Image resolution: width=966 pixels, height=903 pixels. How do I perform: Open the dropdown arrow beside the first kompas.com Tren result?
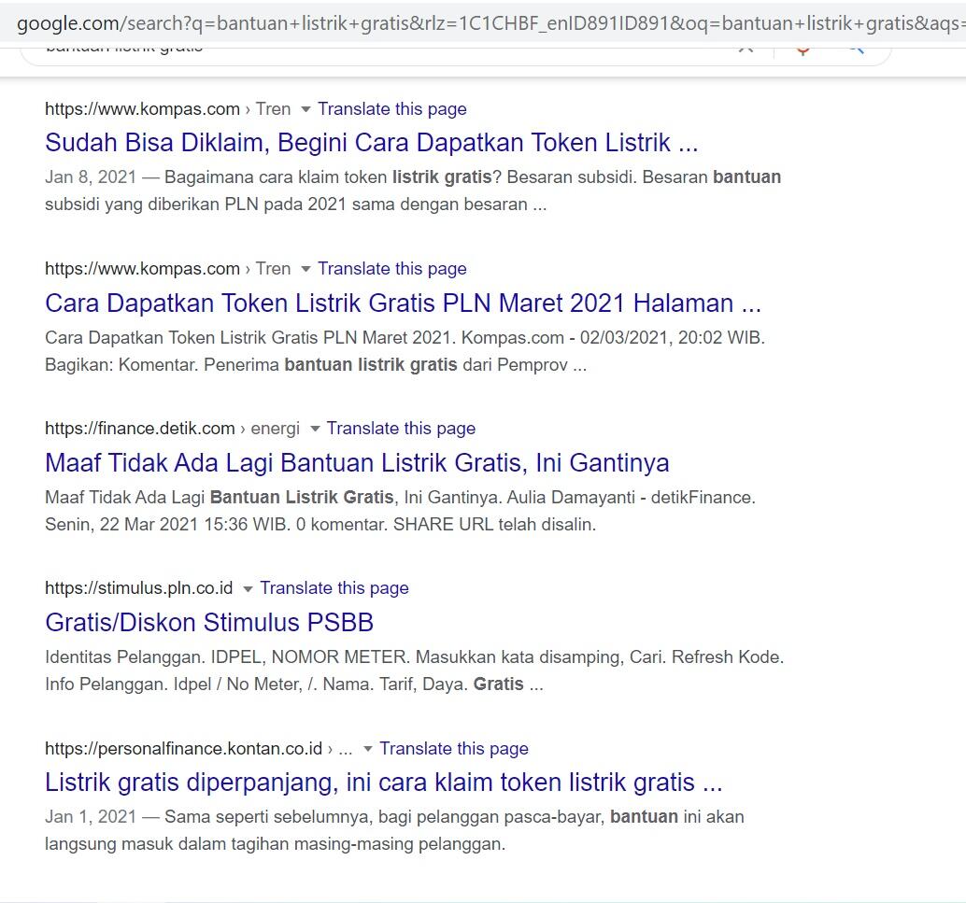tap(305, 109)
